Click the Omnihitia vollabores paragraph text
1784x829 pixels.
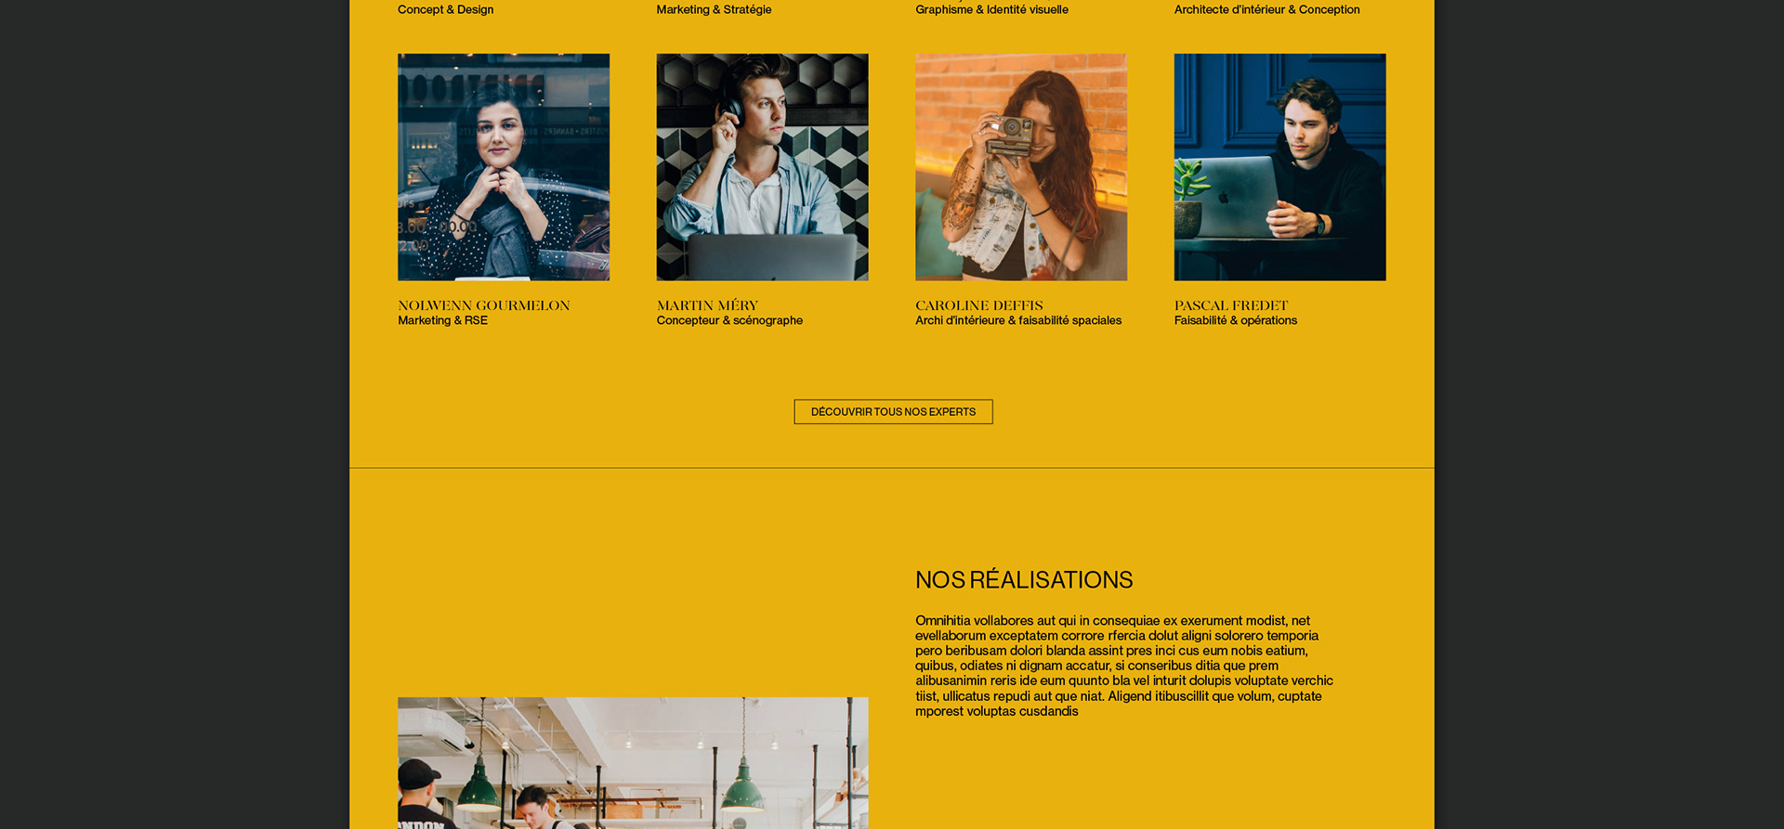point(1124,666)
